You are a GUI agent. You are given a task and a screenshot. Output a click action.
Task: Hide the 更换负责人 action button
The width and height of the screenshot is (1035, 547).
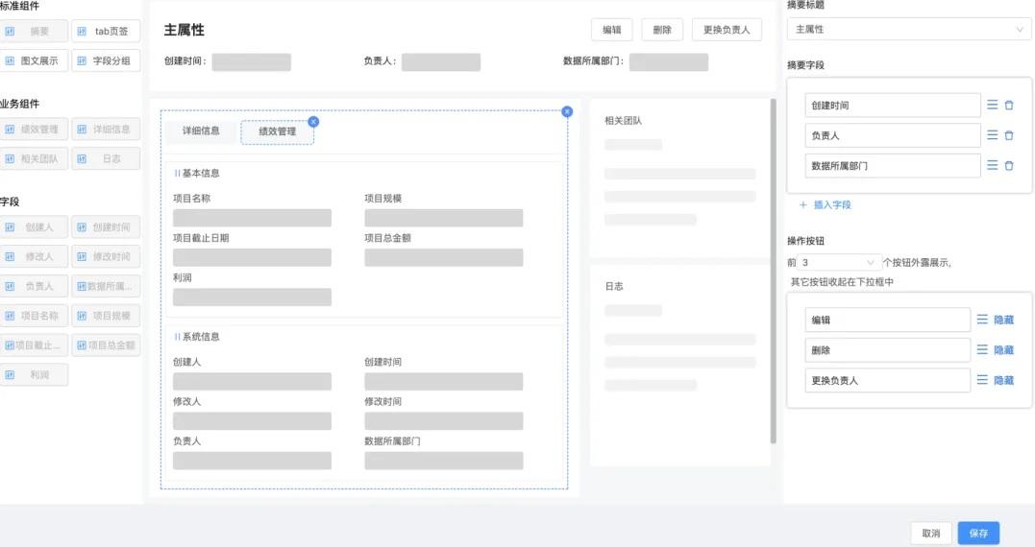click(x=1003, y=380)
